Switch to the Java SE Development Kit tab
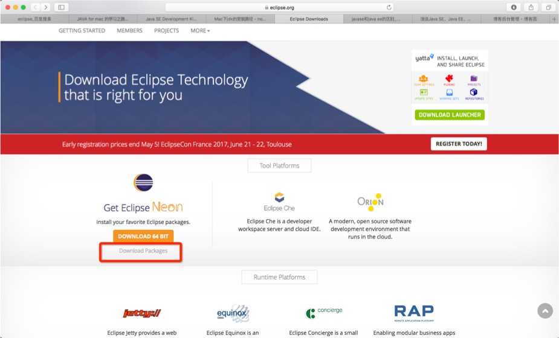Viewport: 559px width, 338px height. tap(171, 19)
